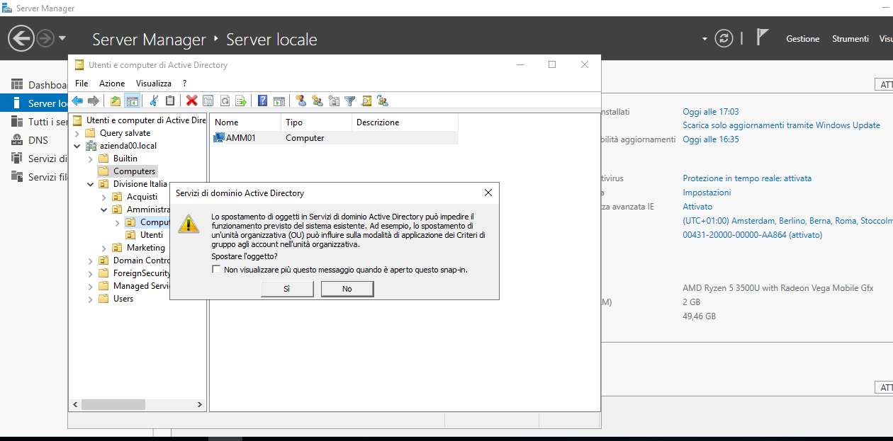Image resolution: width=893 pixels, height=441 pixels.
Task: Expand the Builtin folder node
Action: pos(90,159)
